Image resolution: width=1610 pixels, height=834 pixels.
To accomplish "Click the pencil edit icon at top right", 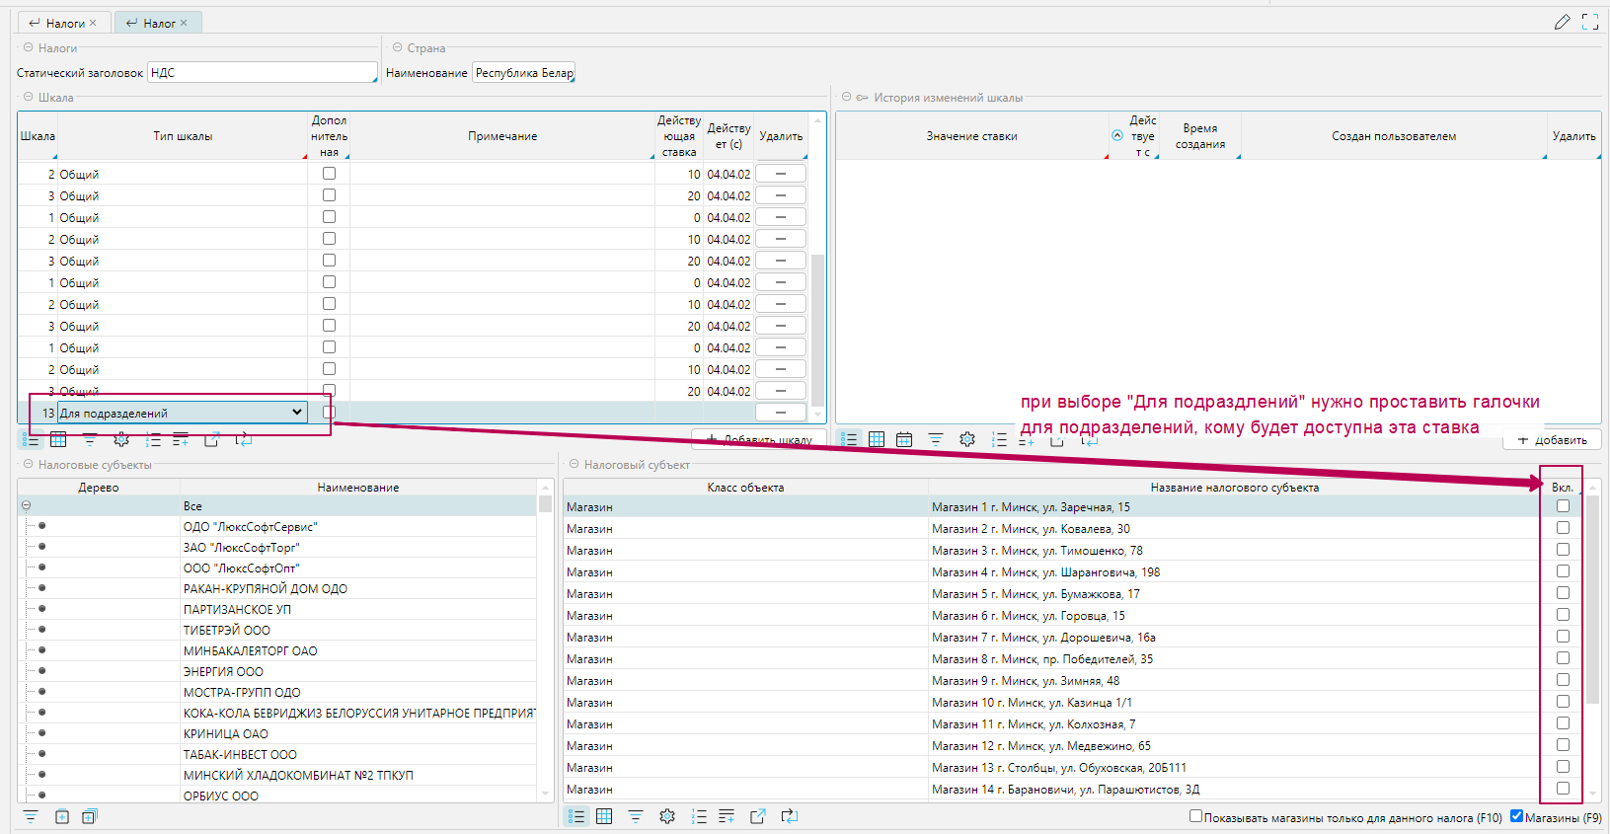I will pos(1562,22).
